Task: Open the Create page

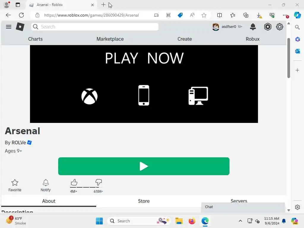Action: point(185,39)
